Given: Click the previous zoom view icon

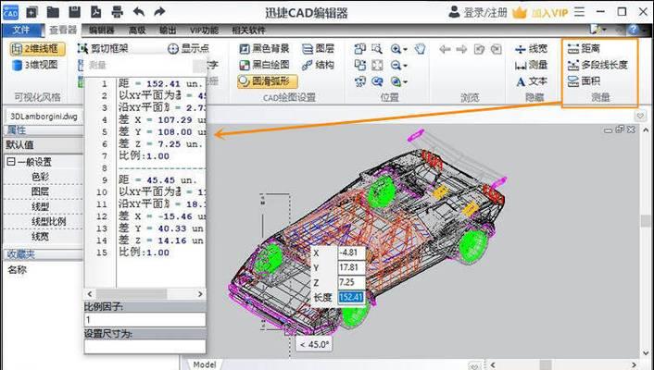Looking at the screenshot, I should pos(377,81).
